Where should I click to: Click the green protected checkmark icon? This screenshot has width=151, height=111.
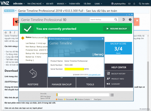(28, 29)
